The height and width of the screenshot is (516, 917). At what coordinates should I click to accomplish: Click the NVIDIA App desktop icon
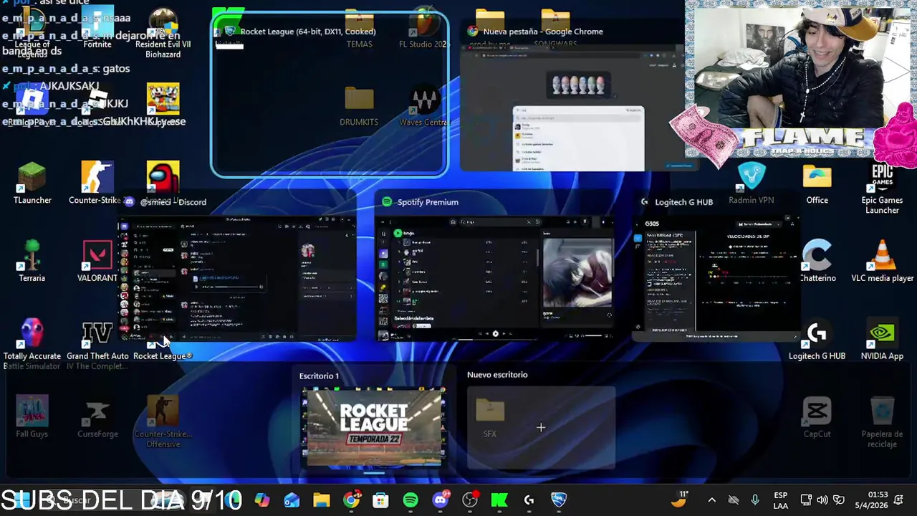tap(882, 340)
